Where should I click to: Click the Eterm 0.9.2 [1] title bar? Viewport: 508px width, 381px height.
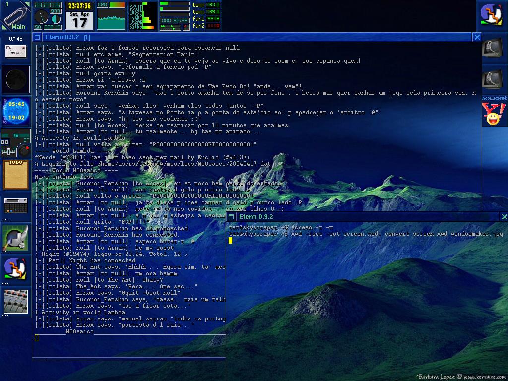(x=248, y=37)
